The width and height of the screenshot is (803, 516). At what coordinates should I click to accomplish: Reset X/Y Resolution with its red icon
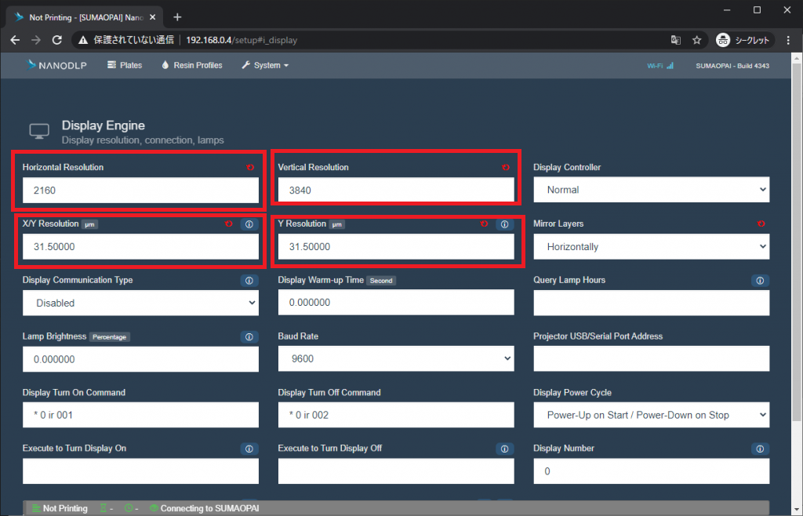[229, 223]
